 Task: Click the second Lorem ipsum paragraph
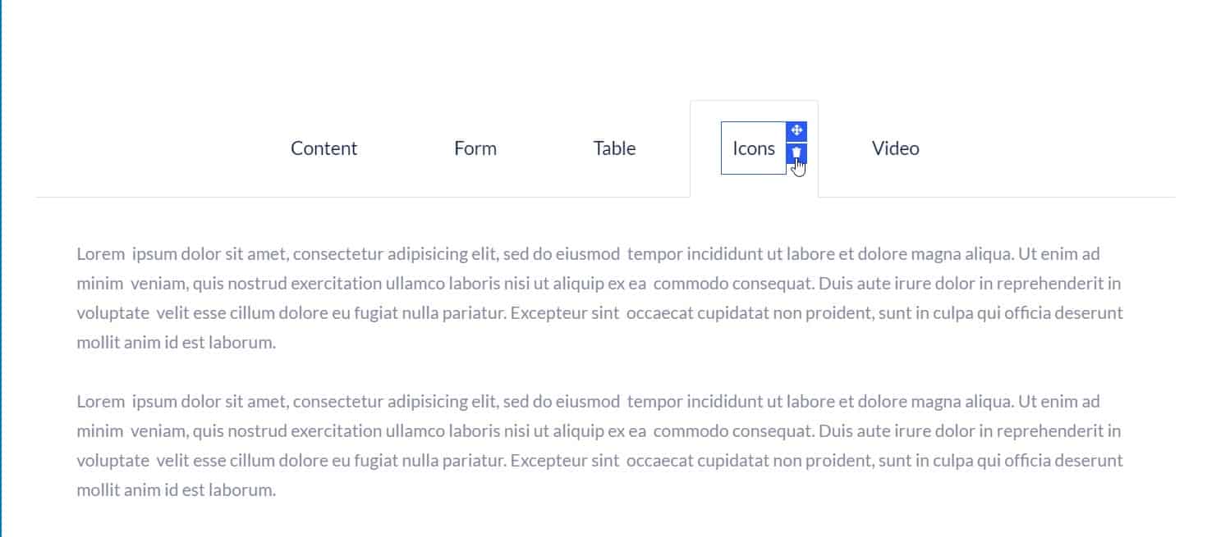point(600,445)
